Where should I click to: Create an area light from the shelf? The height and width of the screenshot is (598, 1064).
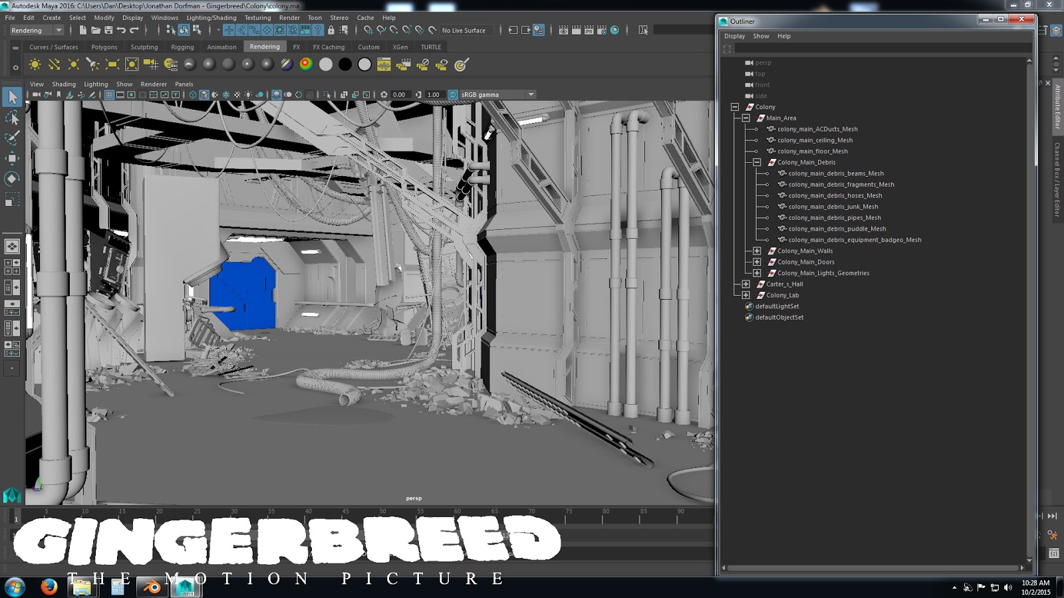112,64
